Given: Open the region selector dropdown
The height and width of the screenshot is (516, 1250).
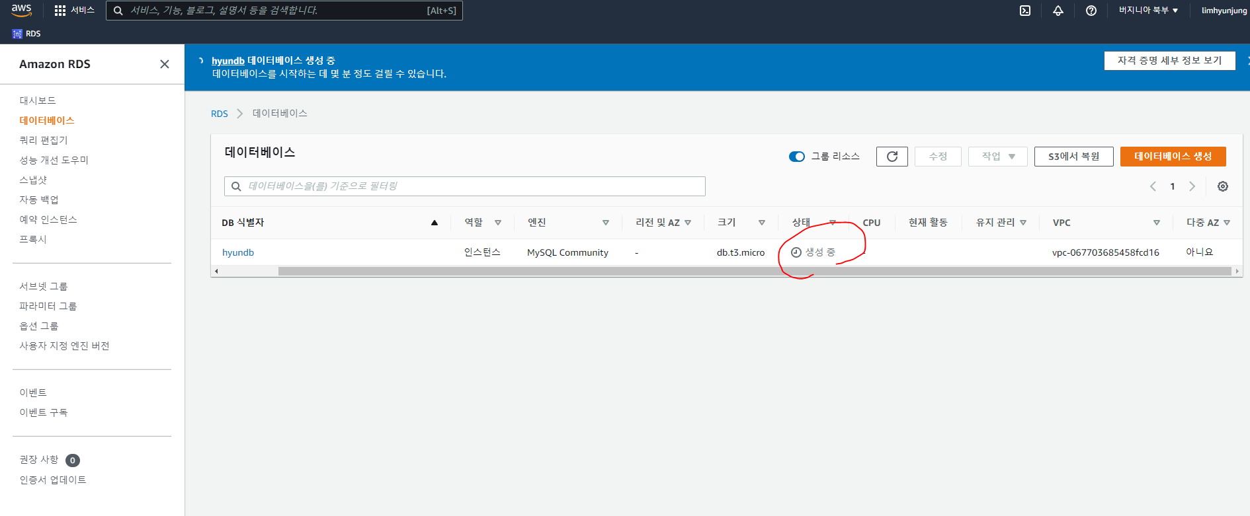Looking at the screenshot, I should pos(1148,11).
